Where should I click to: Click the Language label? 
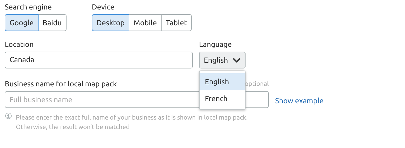[215, 45]
